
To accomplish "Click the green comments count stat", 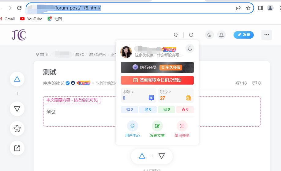I will click(167, 109).
